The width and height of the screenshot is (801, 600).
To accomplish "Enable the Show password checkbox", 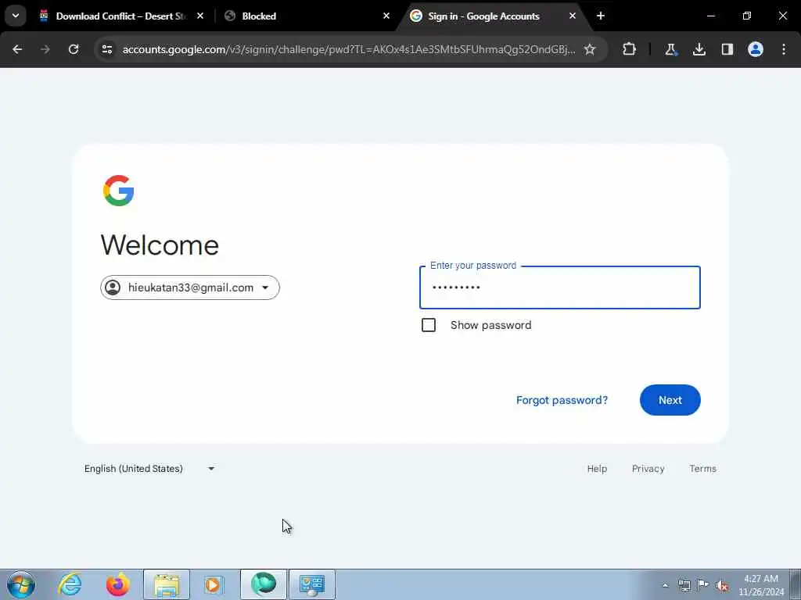I will click(x=429, y=325).
